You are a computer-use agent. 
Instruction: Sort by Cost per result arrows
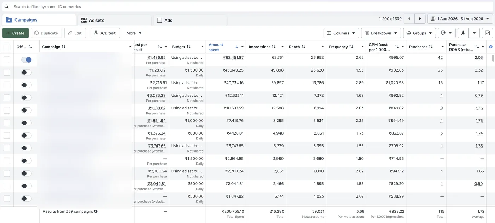click(x=160, y=47)
